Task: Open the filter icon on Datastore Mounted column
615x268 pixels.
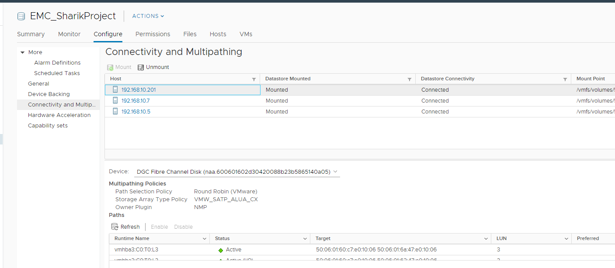Action: 410,79
